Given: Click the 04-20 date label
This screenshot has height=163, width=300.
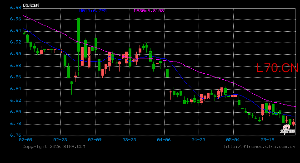Looking at the screenshot, I should click(x=198, y=140).
